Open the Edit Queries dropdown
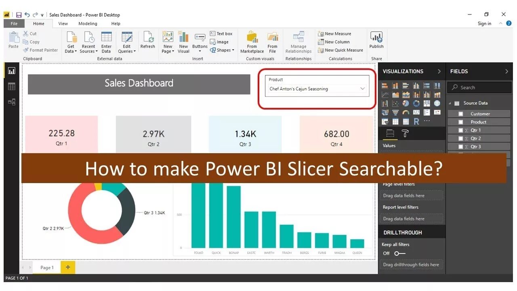The height and width of the screenshot is (291, 517). coord(127,43)
